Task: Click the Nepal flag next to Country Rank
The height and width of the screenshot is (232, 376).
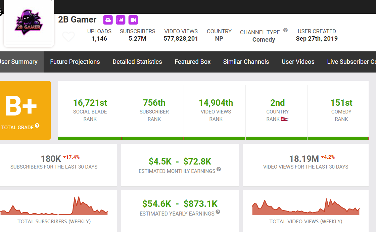Action: 284,119
